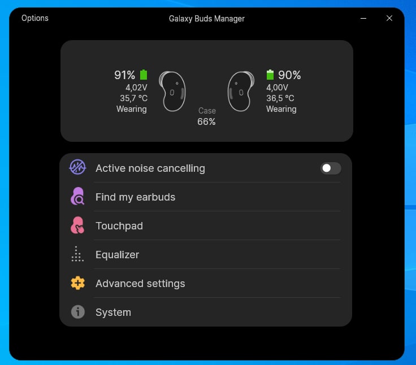The image size is (416, 365).
Task: Click the Case 66% battery label
Action: (207, 116)
